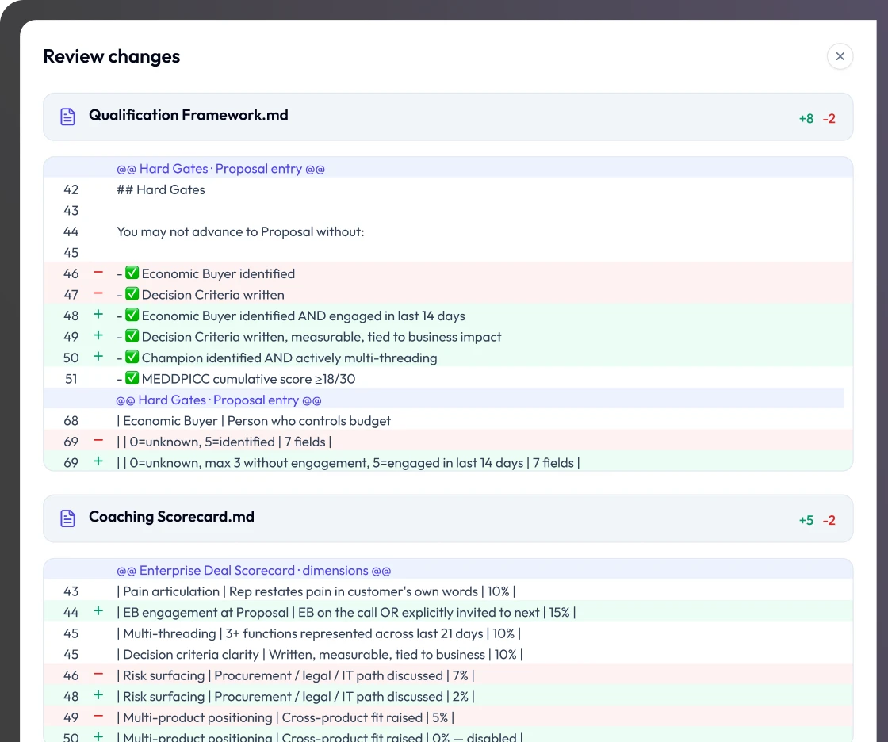Select added line 'Decision Criteria written, measurable'

click(x=448, y=336)
